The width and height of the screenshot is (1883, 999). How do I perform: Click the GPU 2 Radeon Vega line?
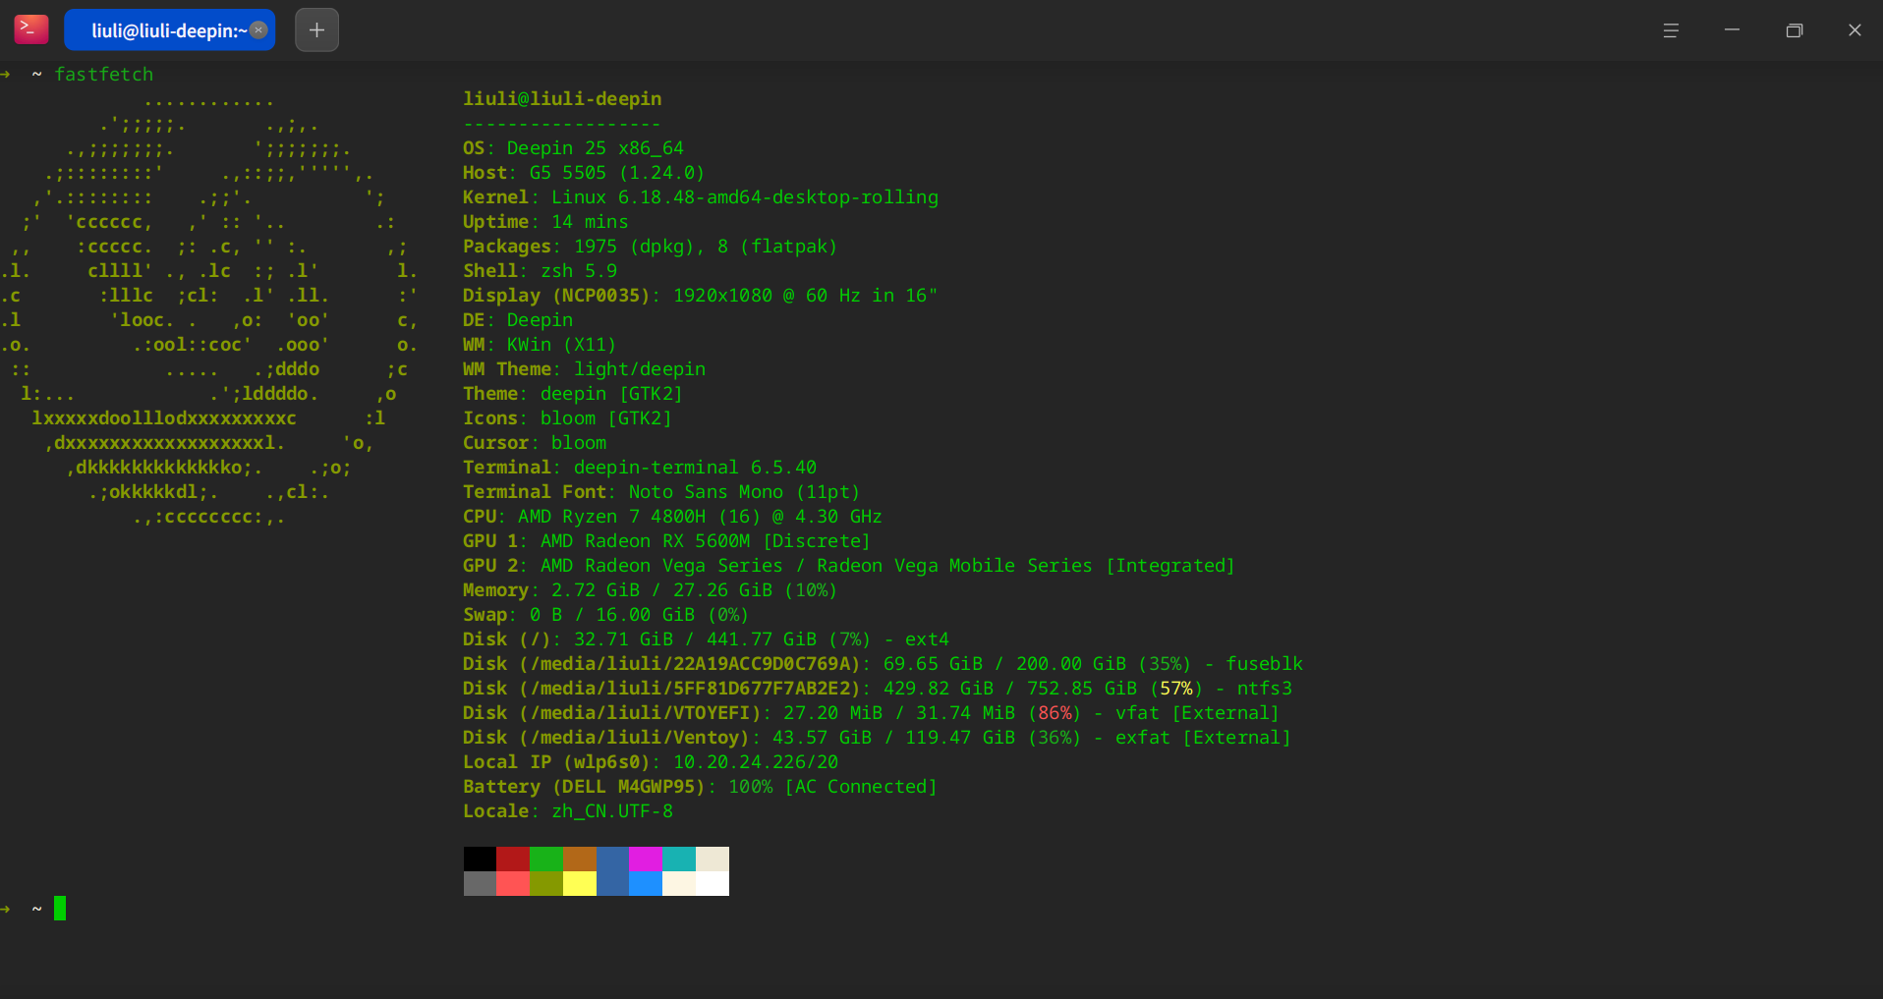[x=849, y=565]
